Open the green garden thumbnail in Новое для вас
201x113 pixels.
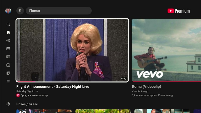click(x=103, y=111)
